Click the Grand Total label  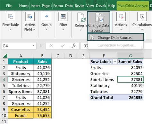pyautogui.click(x=102, y=98)
